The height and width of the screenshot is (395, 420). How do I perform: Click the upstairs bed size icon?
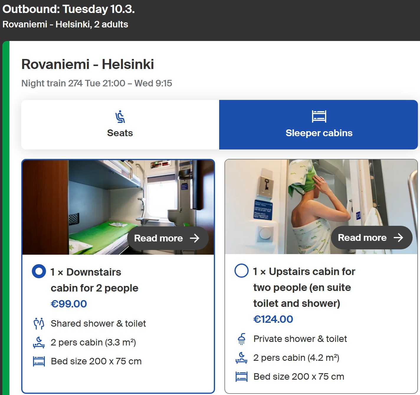tap(242, 377)
